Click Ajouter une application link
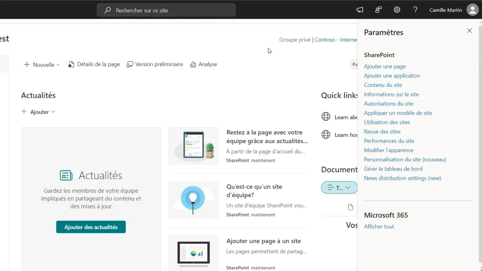482x271 pixels. [392, 76]
